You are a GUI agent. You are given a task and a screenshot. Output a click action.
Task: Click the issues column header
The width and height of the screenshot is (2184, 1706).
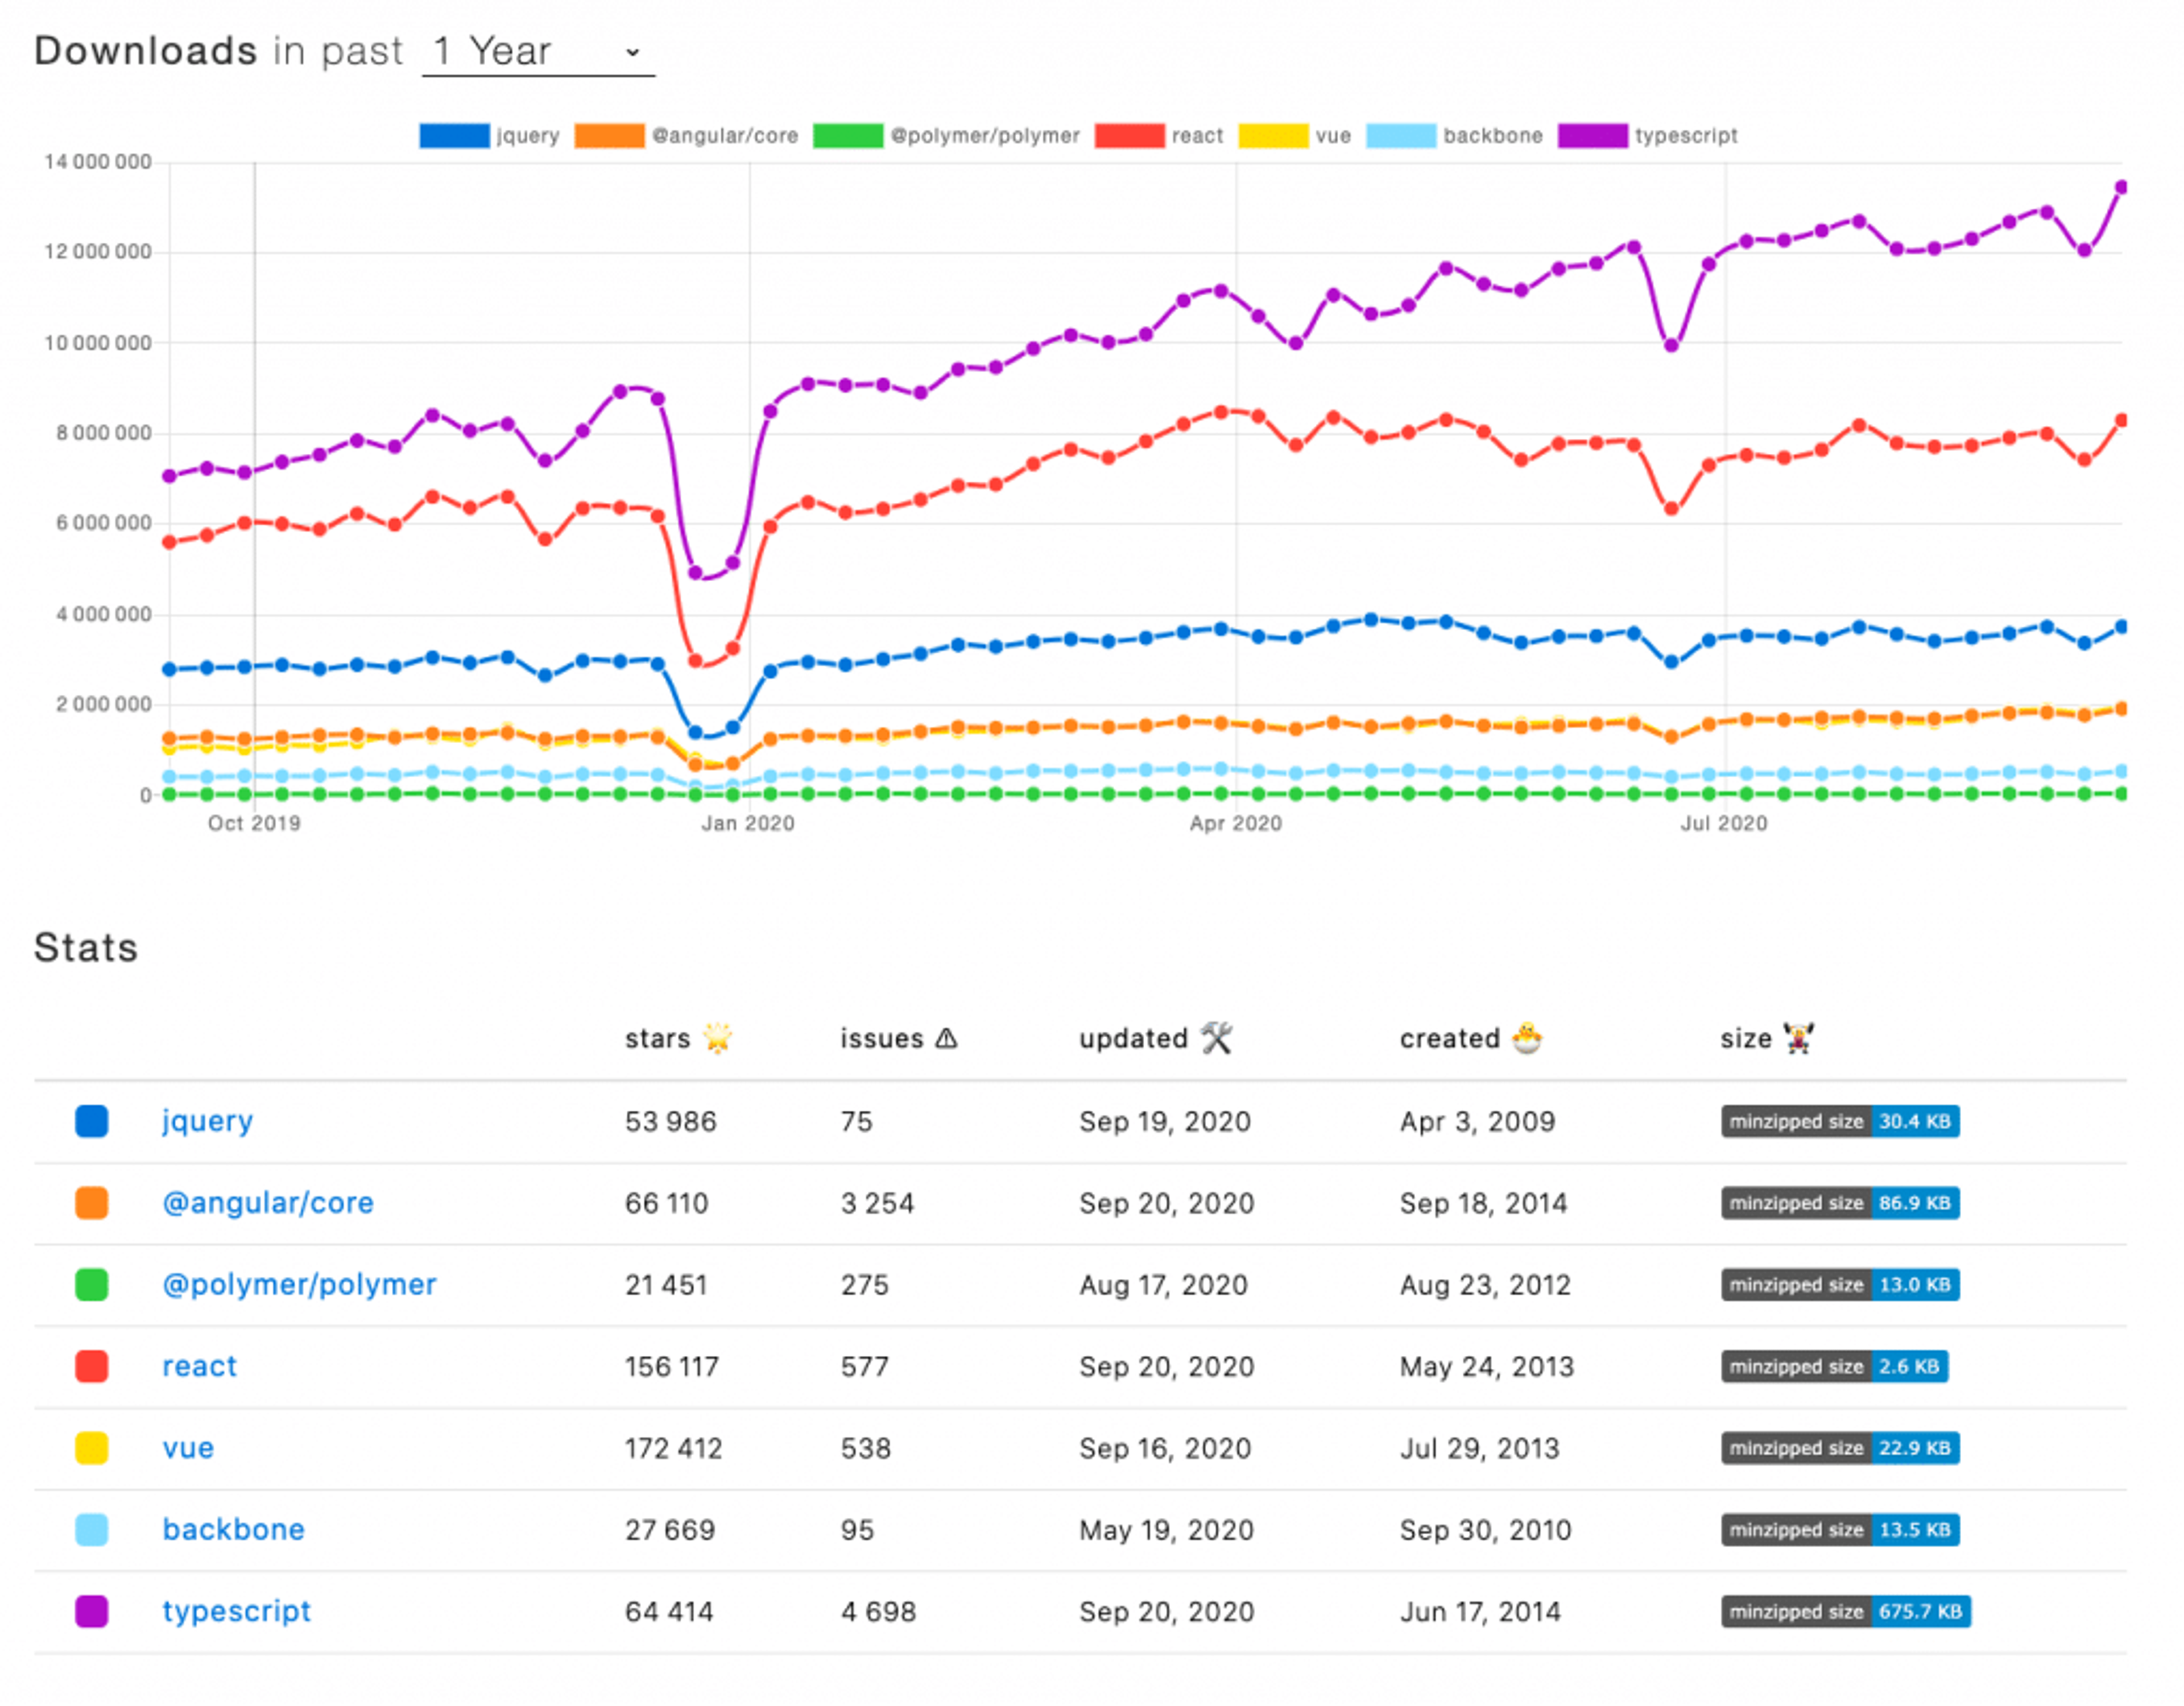pyautogui.click(x=899, y=1039)
